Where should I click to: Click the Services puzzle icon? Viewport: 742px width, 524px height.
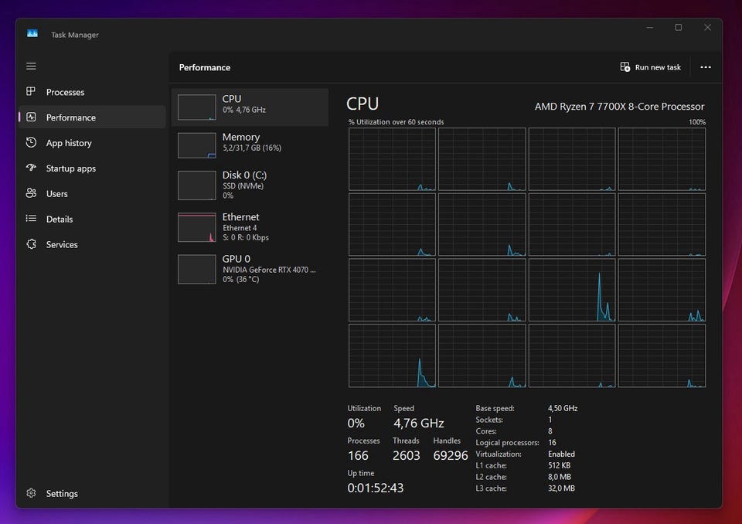pos(31,243)
